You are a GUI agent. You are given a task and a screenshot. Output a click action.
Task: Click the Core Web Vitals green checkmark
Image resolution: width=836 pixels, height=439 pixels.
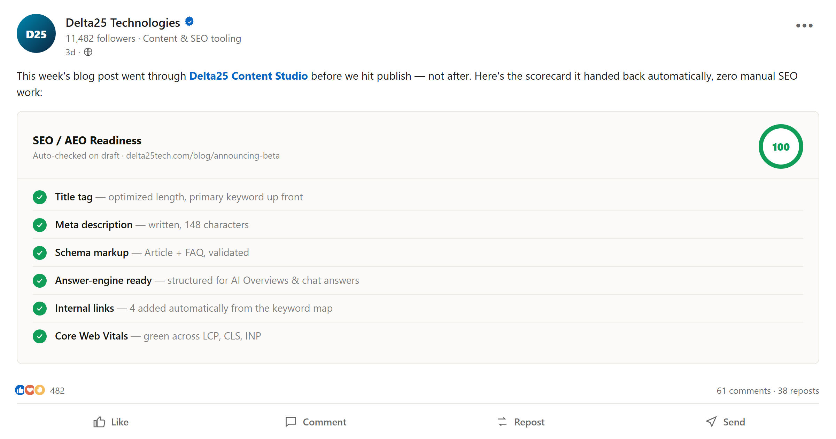coord(40,336)
